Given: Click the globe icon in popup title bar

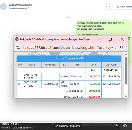Looking at the screenshot, I should pyautogui.click(x=17, y=39).
